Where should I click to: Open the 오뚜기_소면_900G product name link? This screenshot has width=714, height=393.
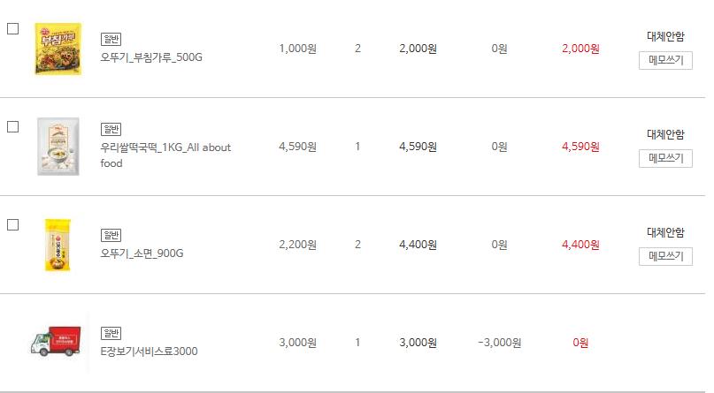click(x=142, y=253)
